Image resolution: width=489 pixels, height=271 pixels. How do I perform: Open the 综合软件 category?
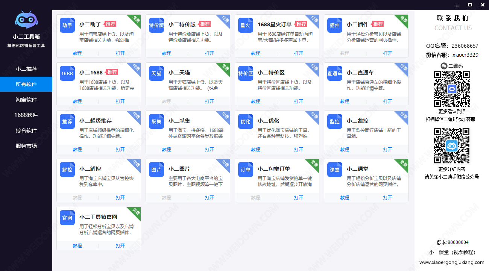click(x=26, y=130)
